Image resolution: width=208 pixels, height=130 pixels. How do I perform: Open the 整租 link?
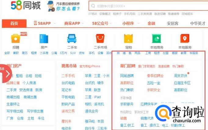19,76
